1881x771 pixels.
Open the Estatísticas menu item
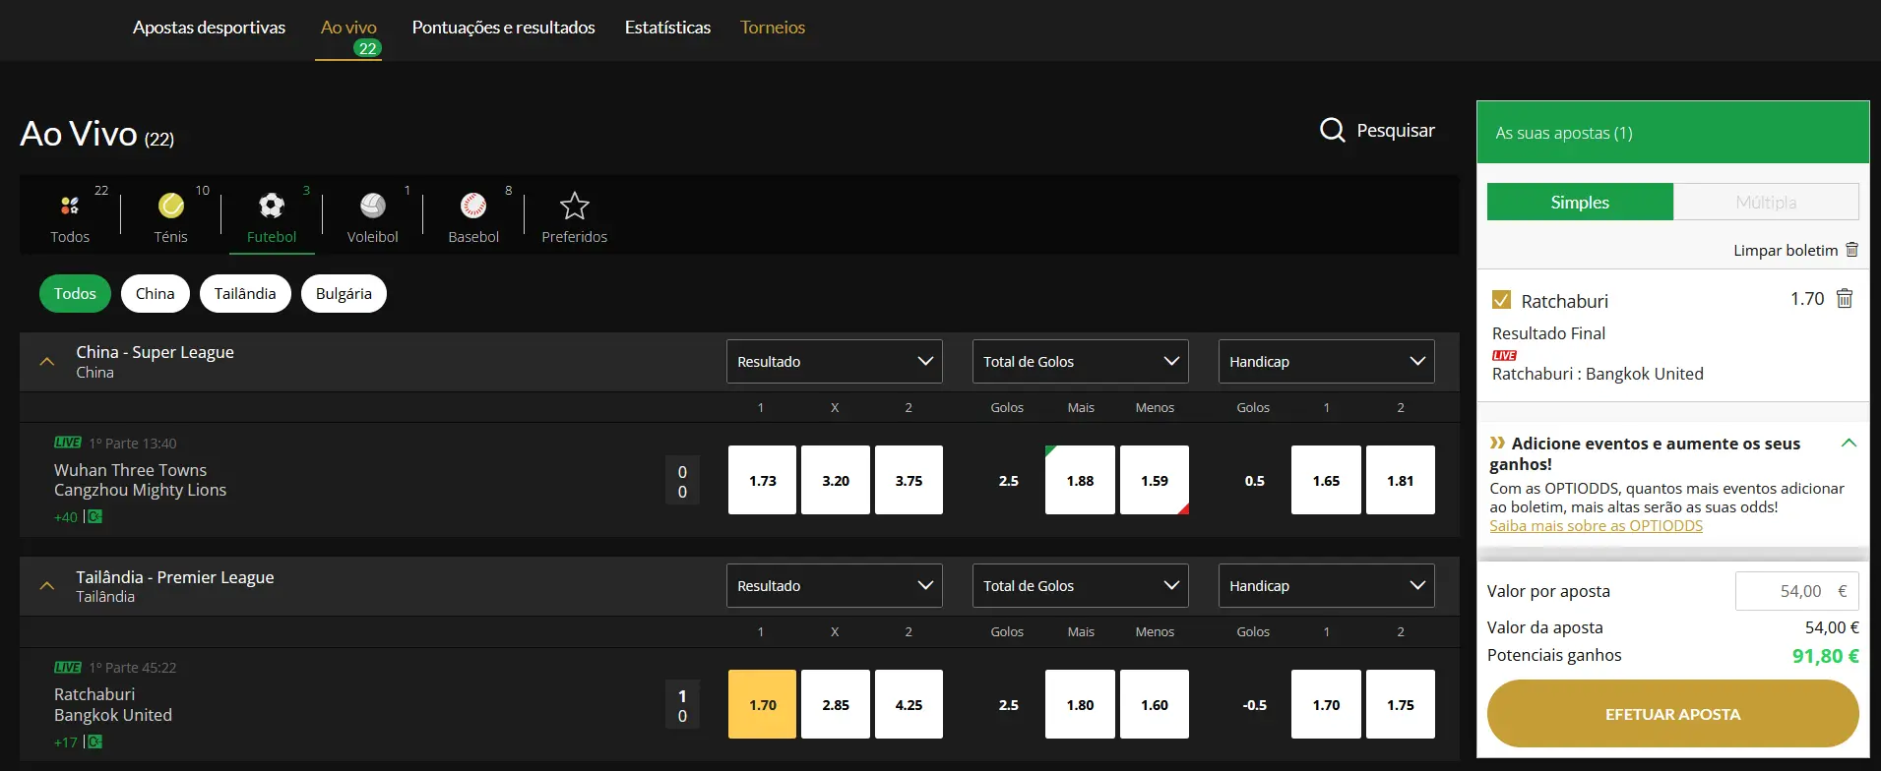(x=667, y=28)
